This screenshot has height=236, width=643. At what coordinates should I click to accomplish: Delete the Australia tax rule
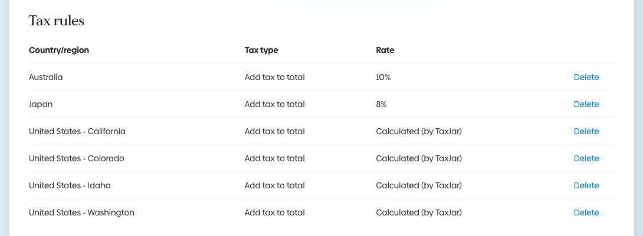coord(586,77)
